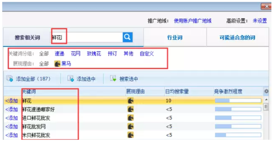Filter keywords by 玫瑰花 group
Viewport: 273px width, 142px height.
[94, 54]
